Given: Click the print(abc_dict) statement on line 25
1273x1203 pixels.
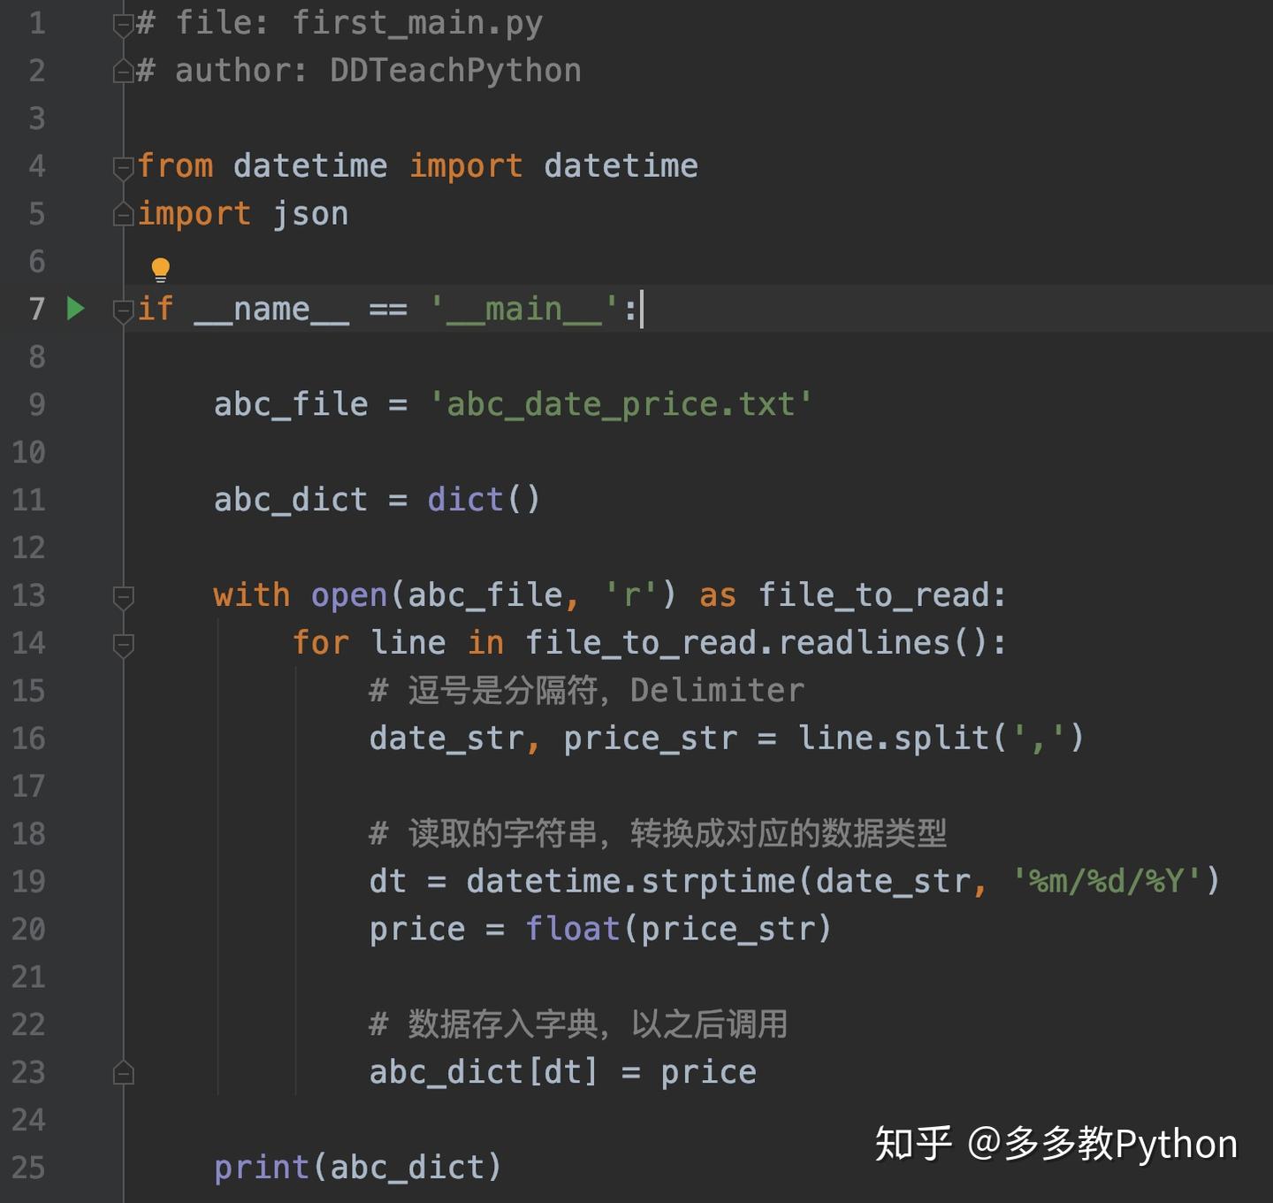Looking at the screenshot, I should [x=357, y=1167].
